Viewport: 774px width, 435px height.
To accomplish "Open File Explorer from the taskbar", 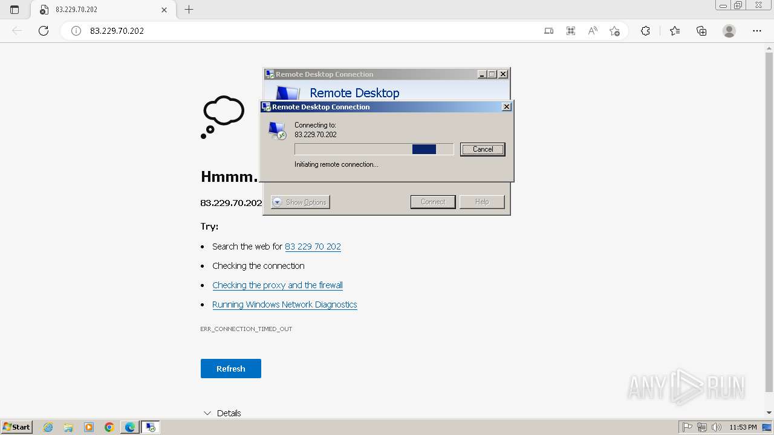I will [x=68, y=427].
